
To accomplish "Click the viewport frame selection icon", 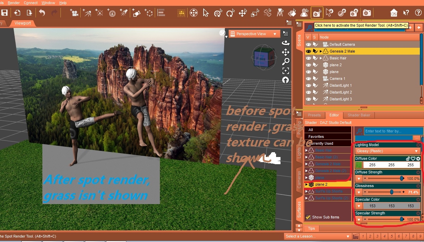I will [285, 71].
